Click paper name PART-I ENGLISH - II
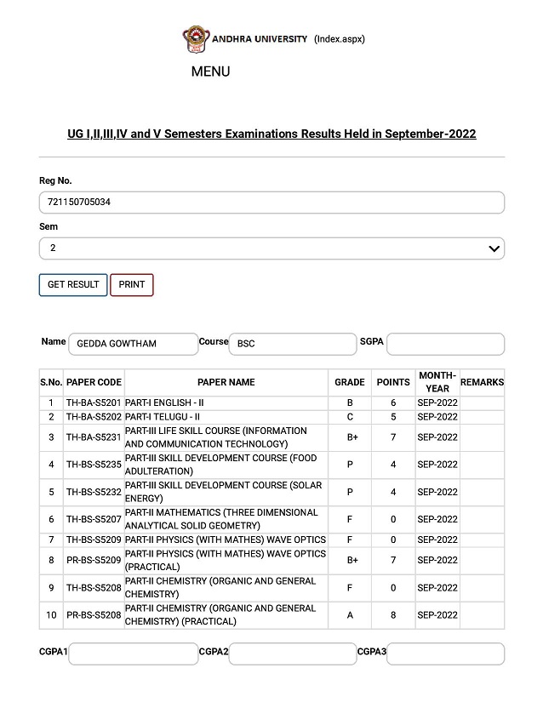Screen dimensions: 543x702 tap(164, 403)
